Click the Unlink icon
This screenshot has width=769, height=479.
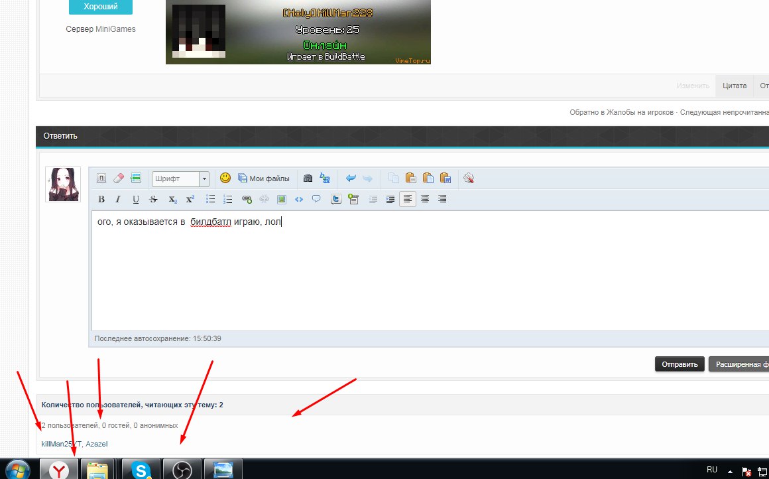point(264,199)
